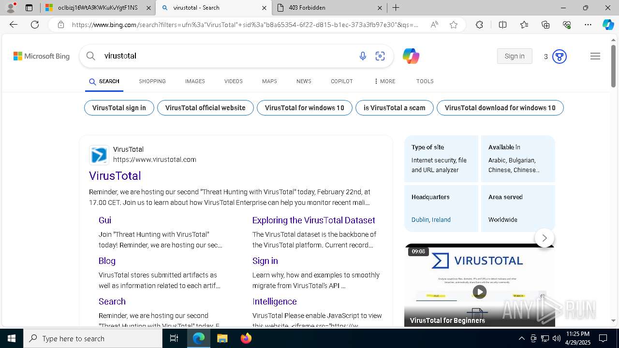Open Bing Copilot colorful logo
The height and width of the screenshot is (348, 619).
(411, 56)
